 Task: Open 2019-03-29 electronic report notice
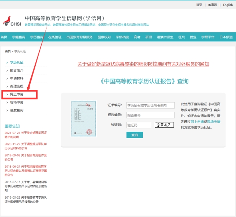point(26,199)
